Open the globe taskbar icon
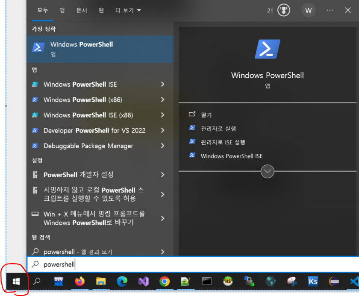The image size is (359, 296). (271, 281)
